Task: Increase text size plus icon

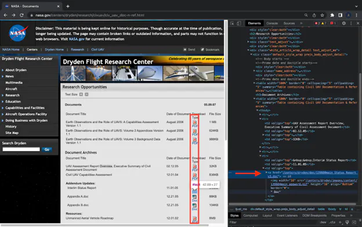Action: click(81, 94)
